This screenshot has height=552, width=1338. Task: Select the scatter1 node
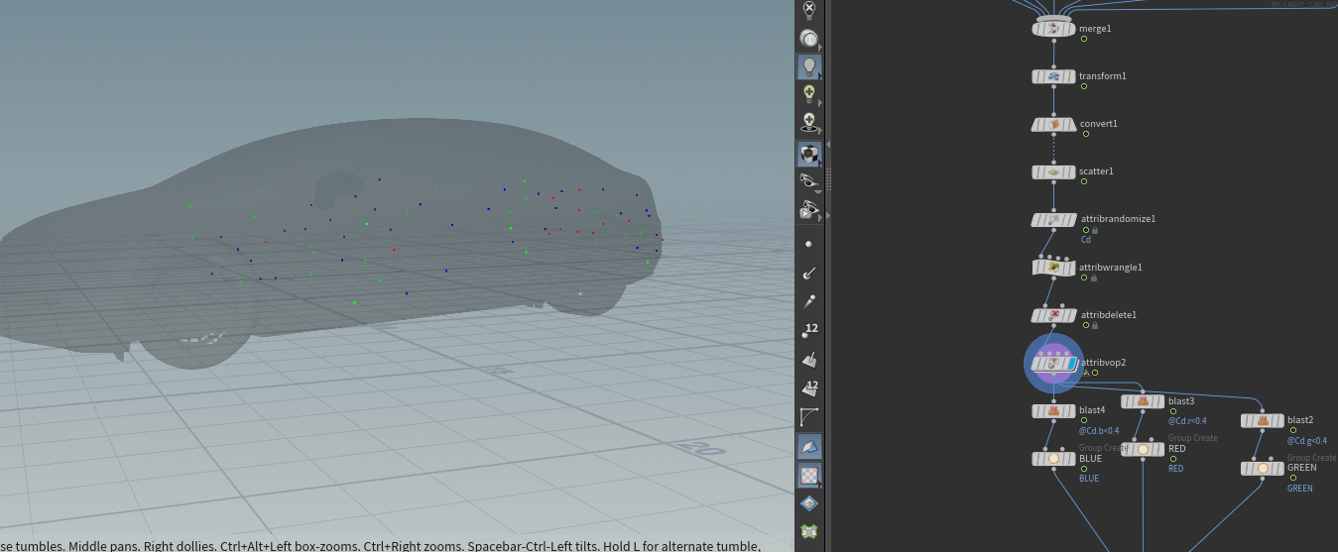pyautogui.click(x=1053, y=171)
